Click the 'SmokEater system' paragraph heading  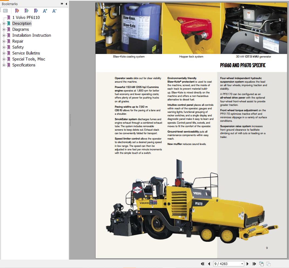pos(126,119)
